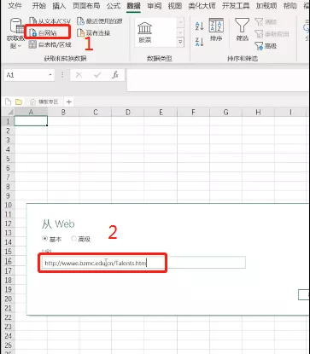Click the new document icon in tab bar

coord(9,102)
